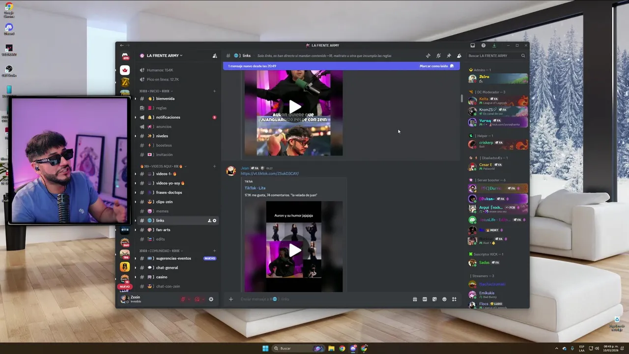Open File Explorer from taskbar
This screenshot has width=629, height=354.
tap(331, 349)
